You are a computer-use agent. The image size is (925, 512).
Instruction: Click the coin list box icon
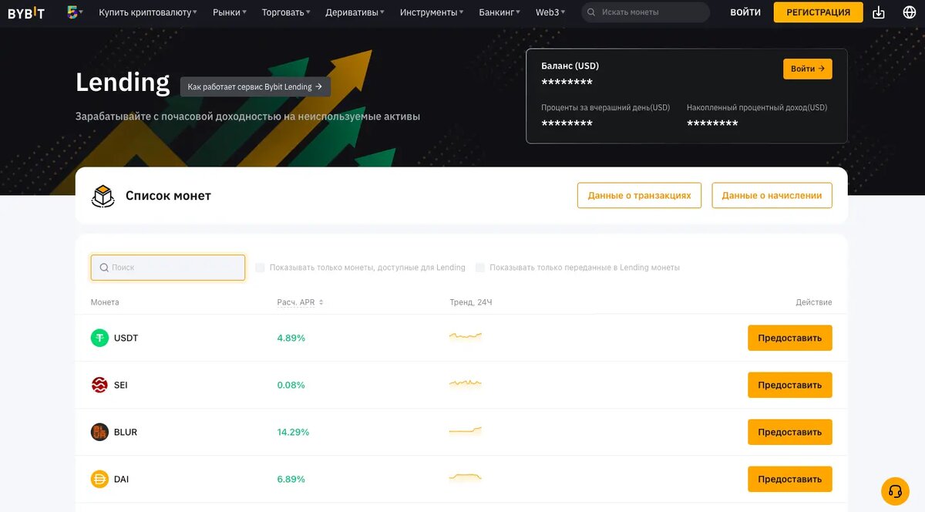(x=103, y=196)
